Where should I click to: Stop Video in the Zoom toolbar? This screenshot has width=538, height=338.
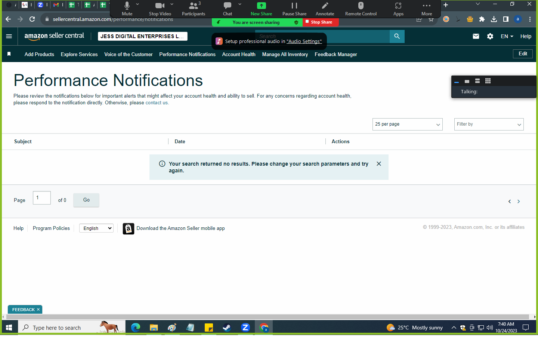point(160,9)
